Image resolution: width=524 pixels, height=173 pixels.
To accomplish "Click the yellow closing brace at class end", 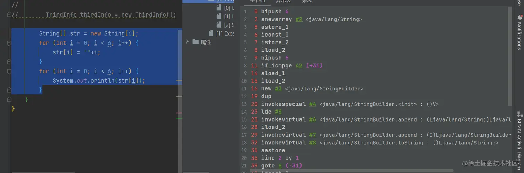I will click(x=13, y=108).
